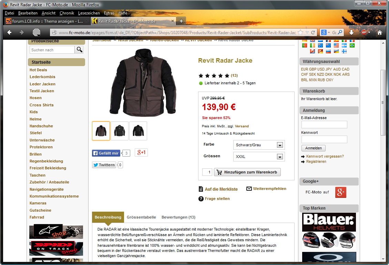
Task: Click the search magnifier icon in Produktsuche
Action: click(x=80, y=50)
